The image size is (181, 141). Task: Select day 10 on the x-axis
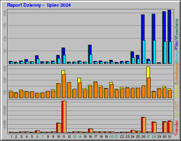point(58,137)
